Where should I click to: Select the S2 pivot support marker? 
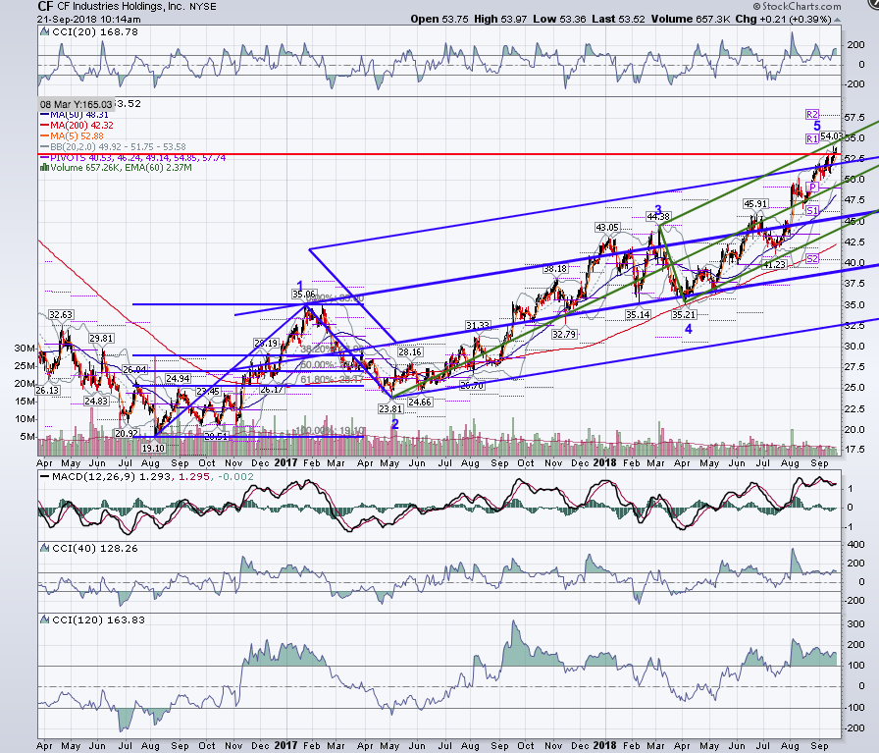coord(812,258)
